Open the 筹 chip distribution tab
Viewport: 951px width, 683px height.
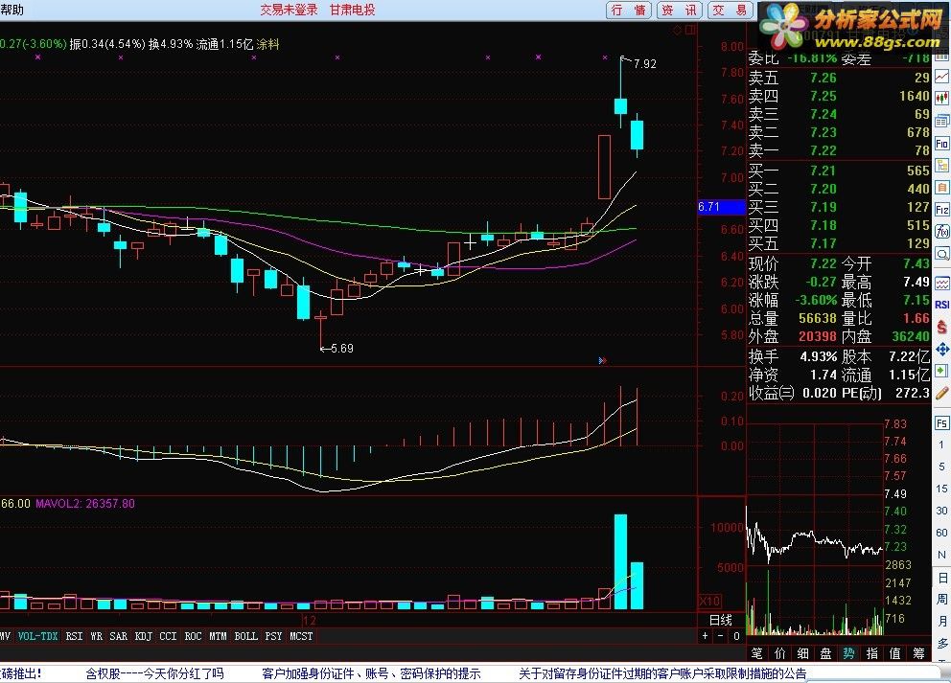click(918, 653)
